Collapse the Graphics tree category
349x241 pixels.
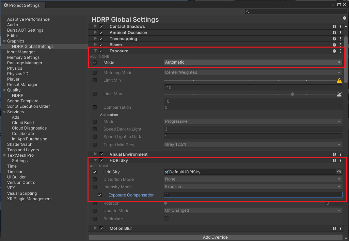[x=4, y=41]
